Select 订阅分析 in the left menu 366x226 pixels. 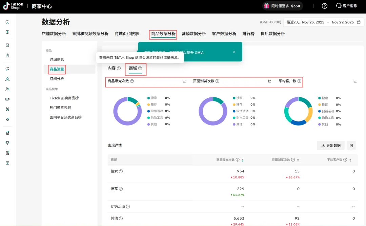click(x=57, y=79)
